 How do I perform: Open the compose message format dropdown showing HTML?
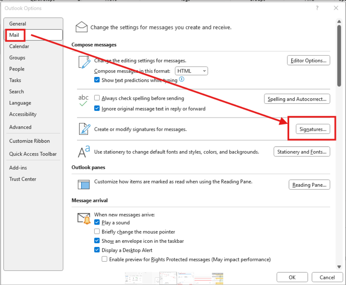coord(191,71)
